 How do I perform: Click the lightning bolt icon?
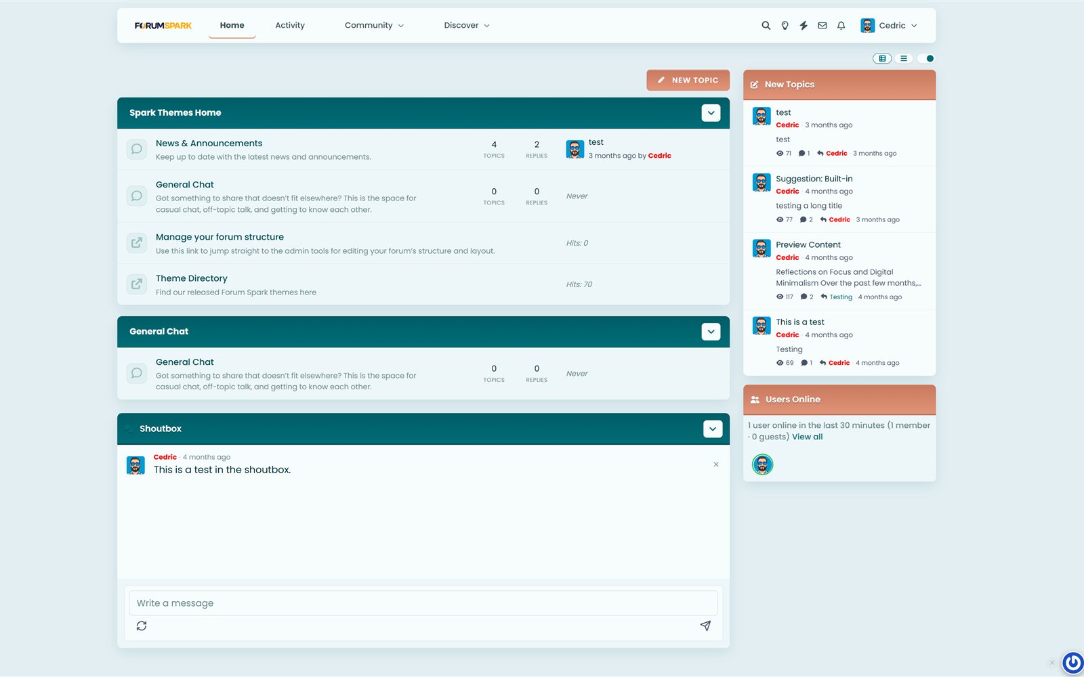coord(804,26)
